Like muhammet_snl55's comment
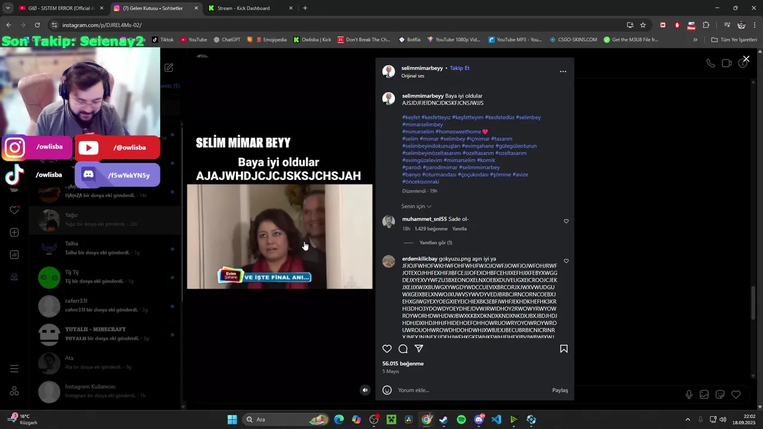Viewport: 763px width, 429px height. (566, 221)
